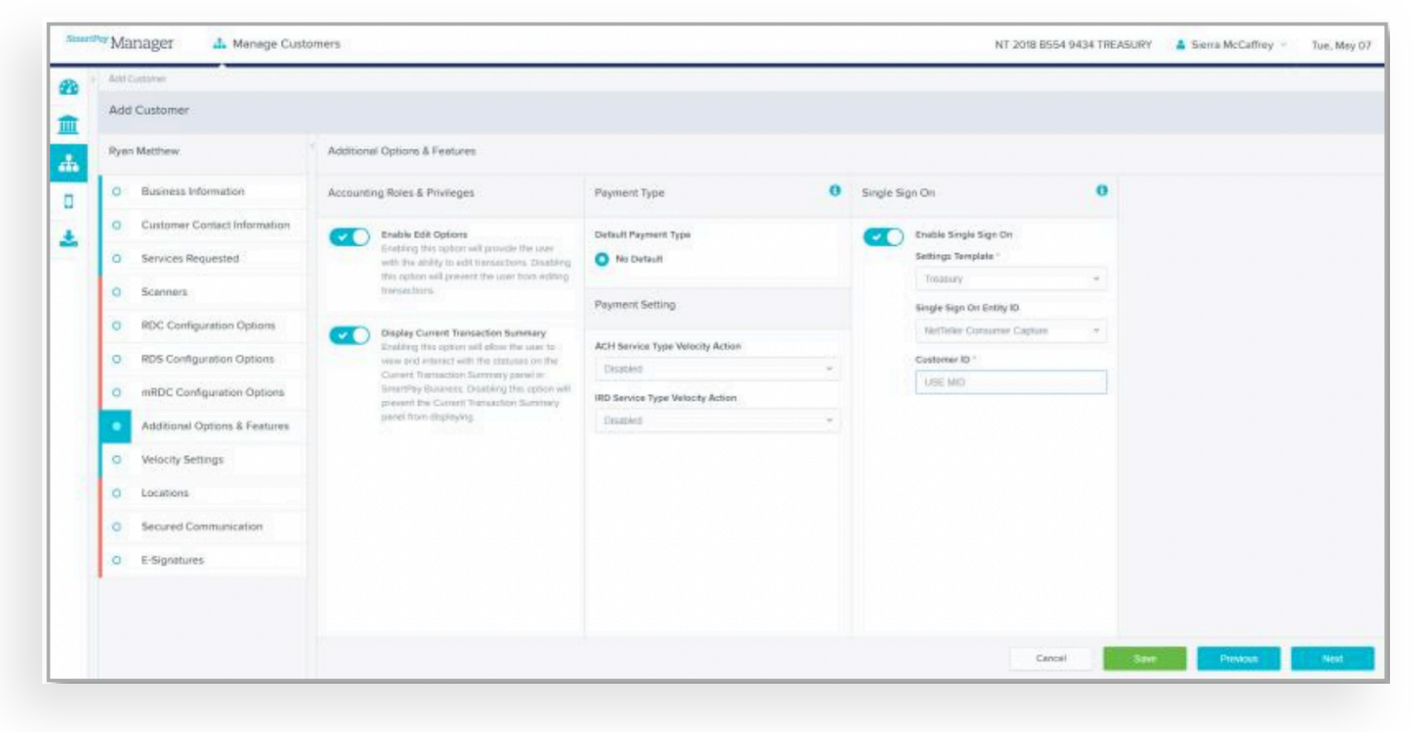The height and width of the screenshot is (732, 1416).
Task: Disable Display Current Transaction Summary toggle
Action: click(349, 336)
